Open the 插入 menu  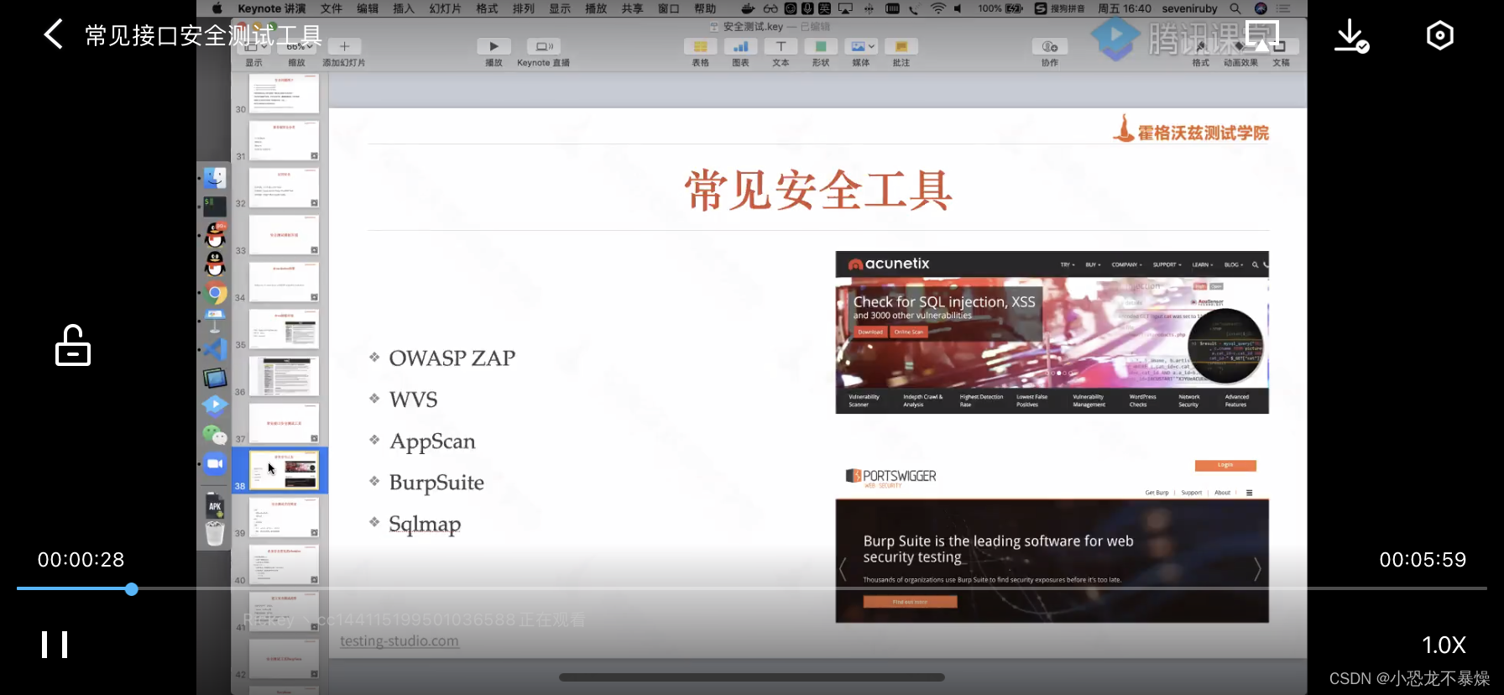pyautogui.click(x=404, y=8)
